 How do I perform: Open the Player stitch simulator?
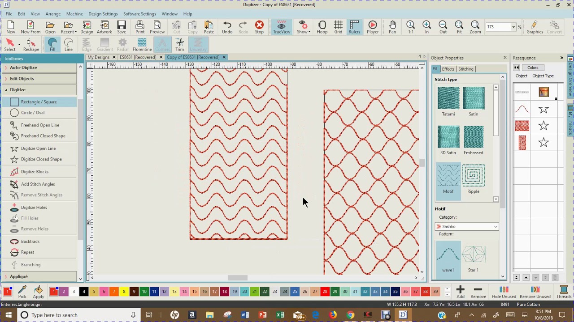[x=373, y=27]
